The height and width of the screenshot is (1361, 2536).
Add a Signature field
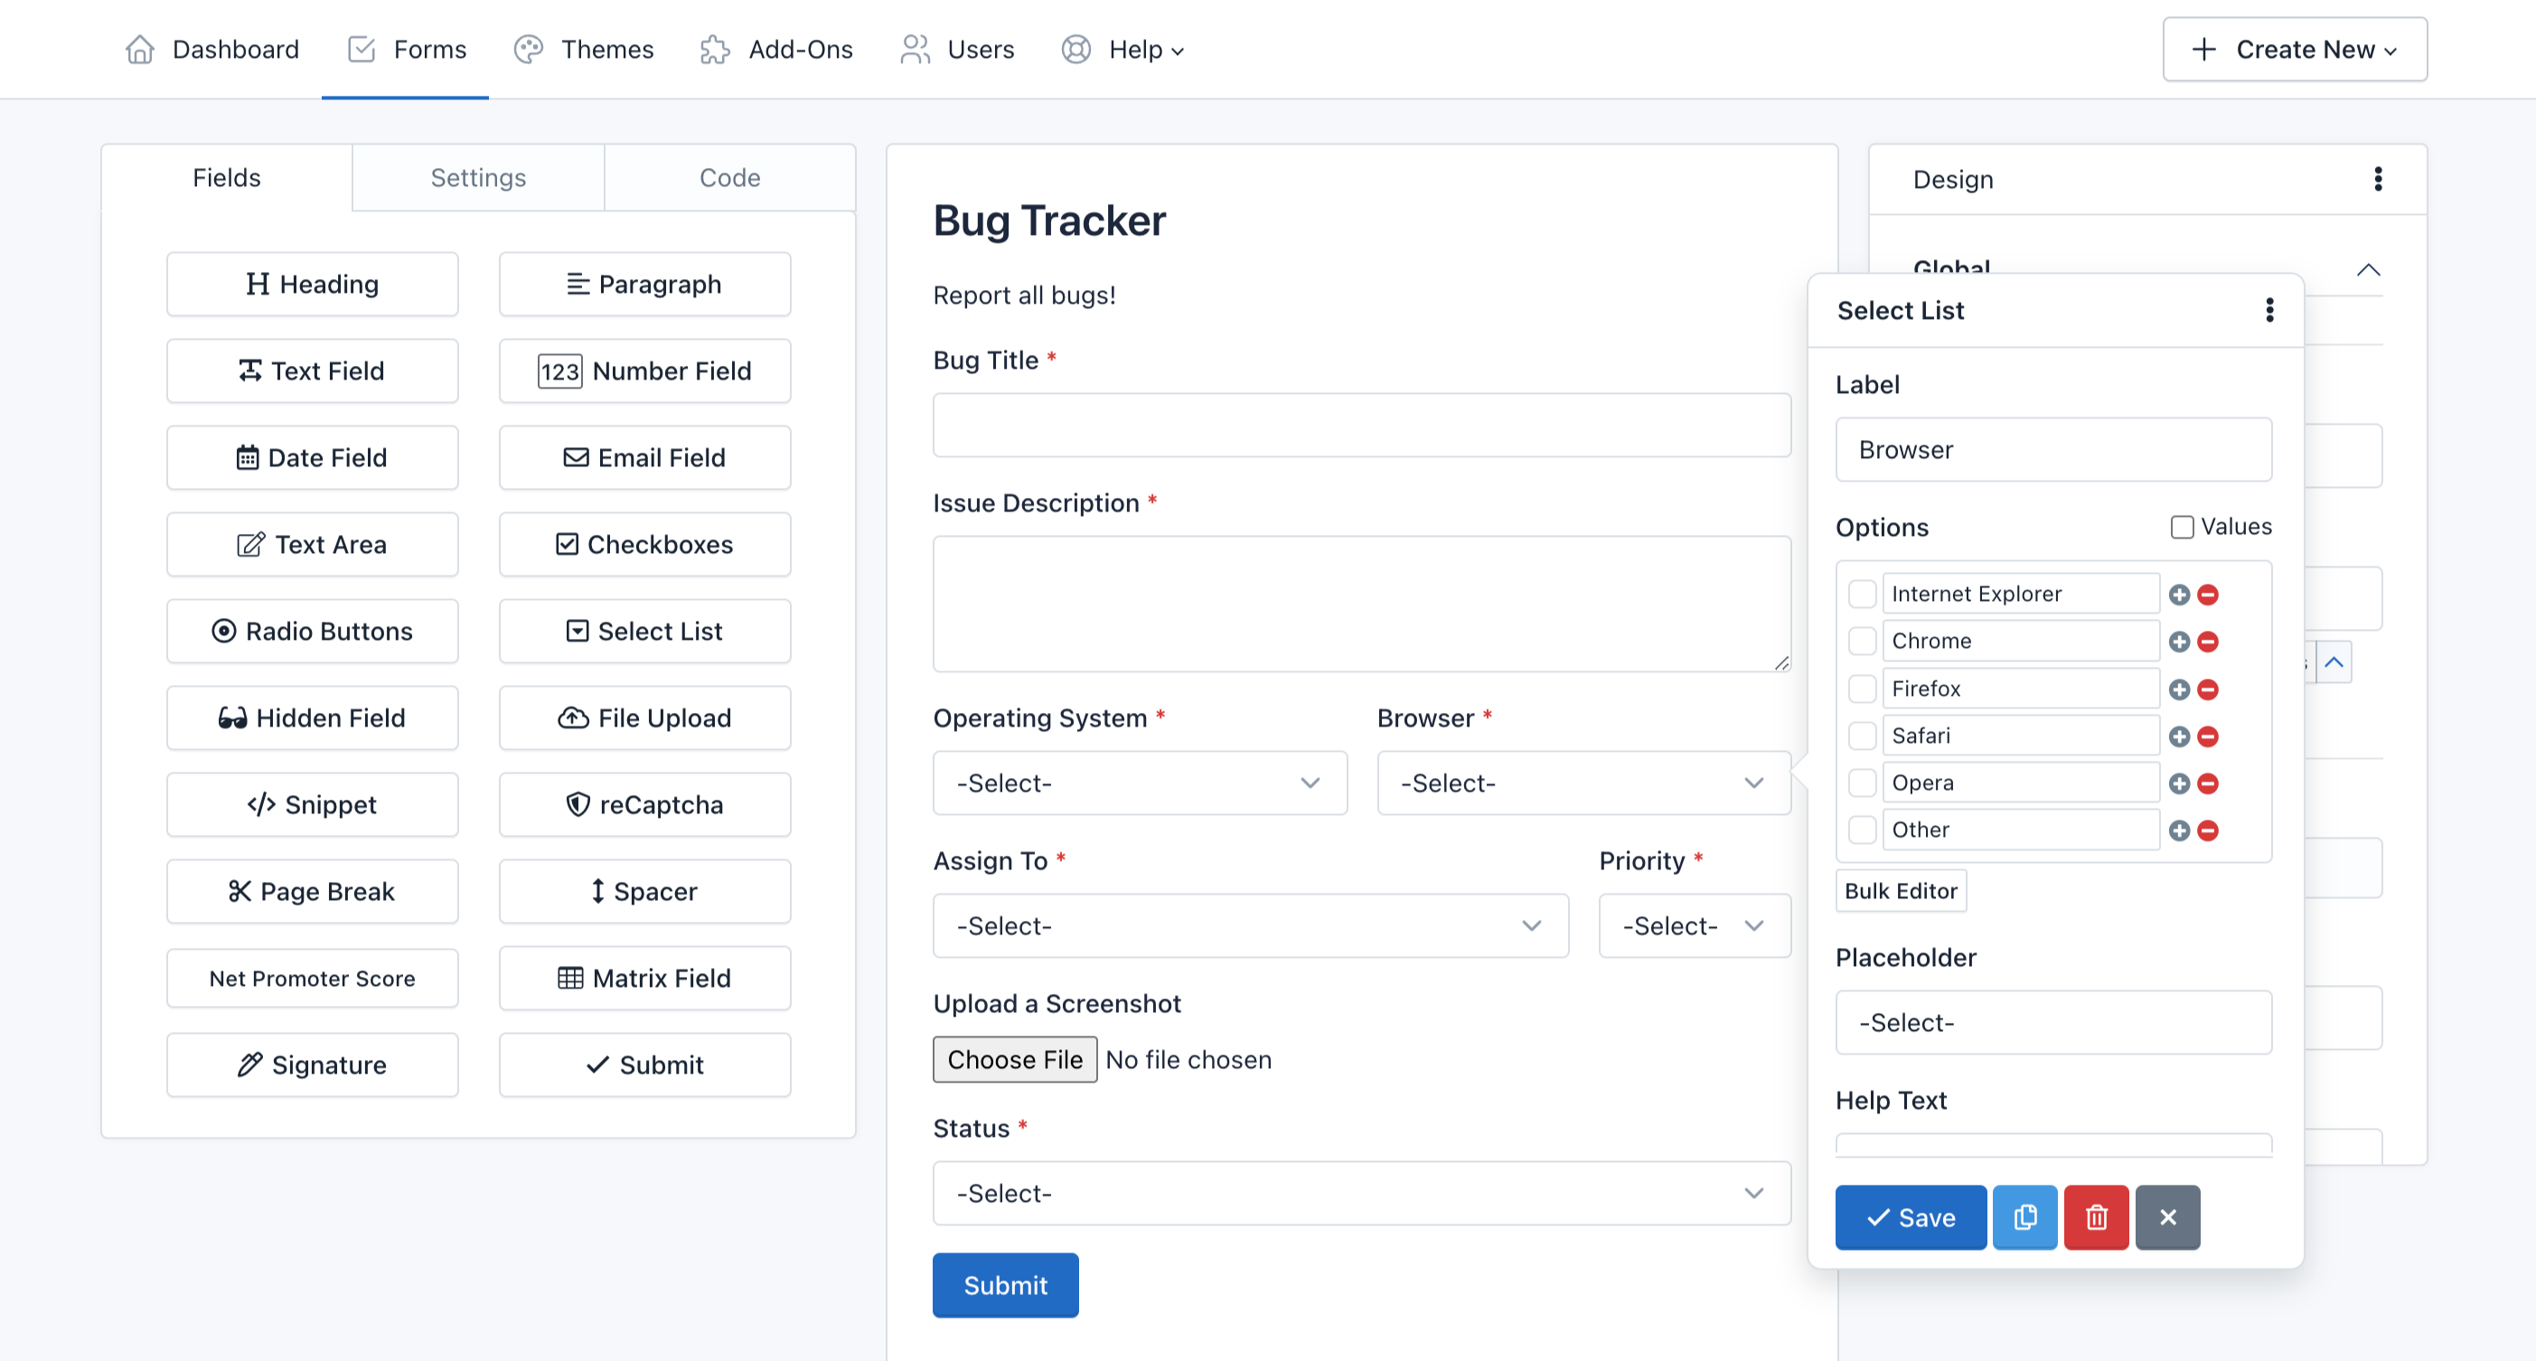click(312, 1065)
